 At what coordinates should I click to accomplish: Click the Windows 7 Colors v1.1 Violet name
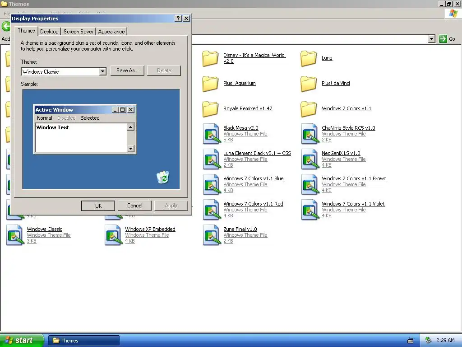click(353, 204)
